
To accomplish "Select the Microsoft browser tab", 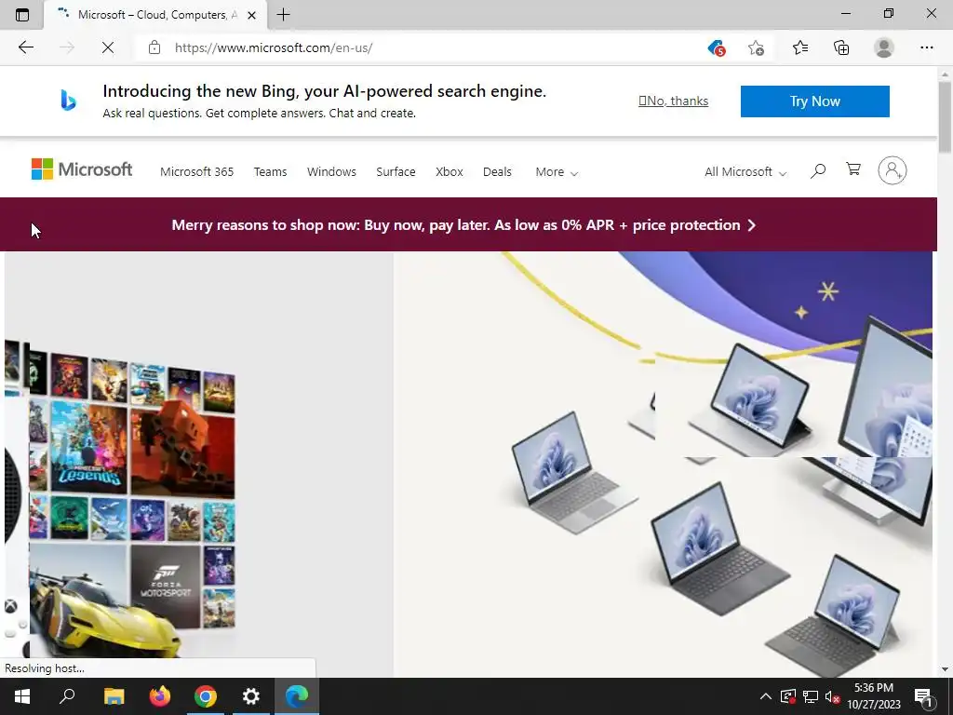I will (155, 15).
